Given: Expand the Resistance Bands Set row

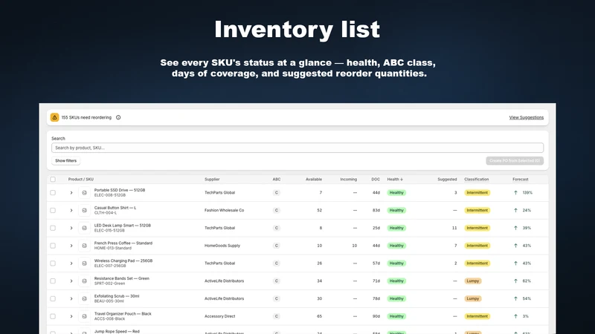Looking at the screenshot, I should point(71,281).
